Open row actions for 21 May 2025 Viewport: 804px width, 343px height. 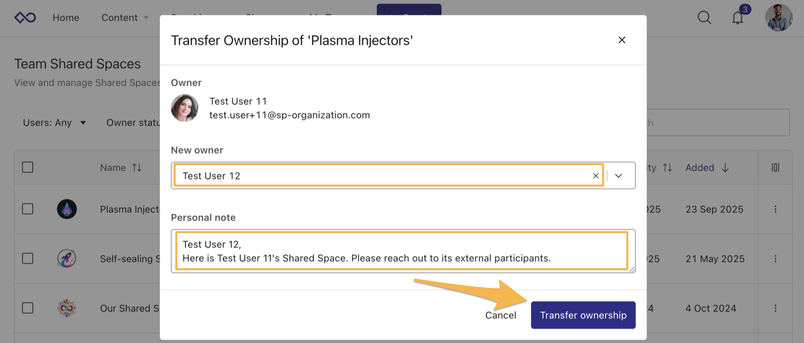(x=775, y=259)
